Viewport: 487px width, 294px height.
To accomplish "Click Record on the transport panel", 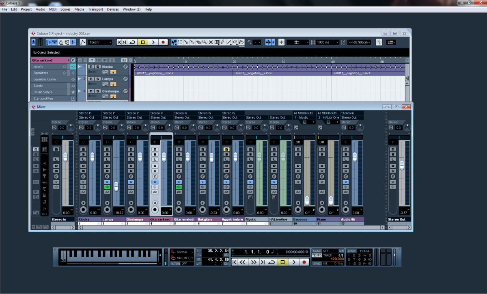I will click(304, 262).
